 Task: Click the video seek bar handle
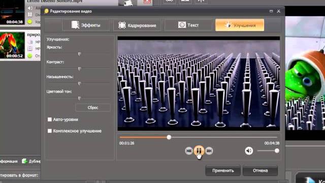[169, 137]
